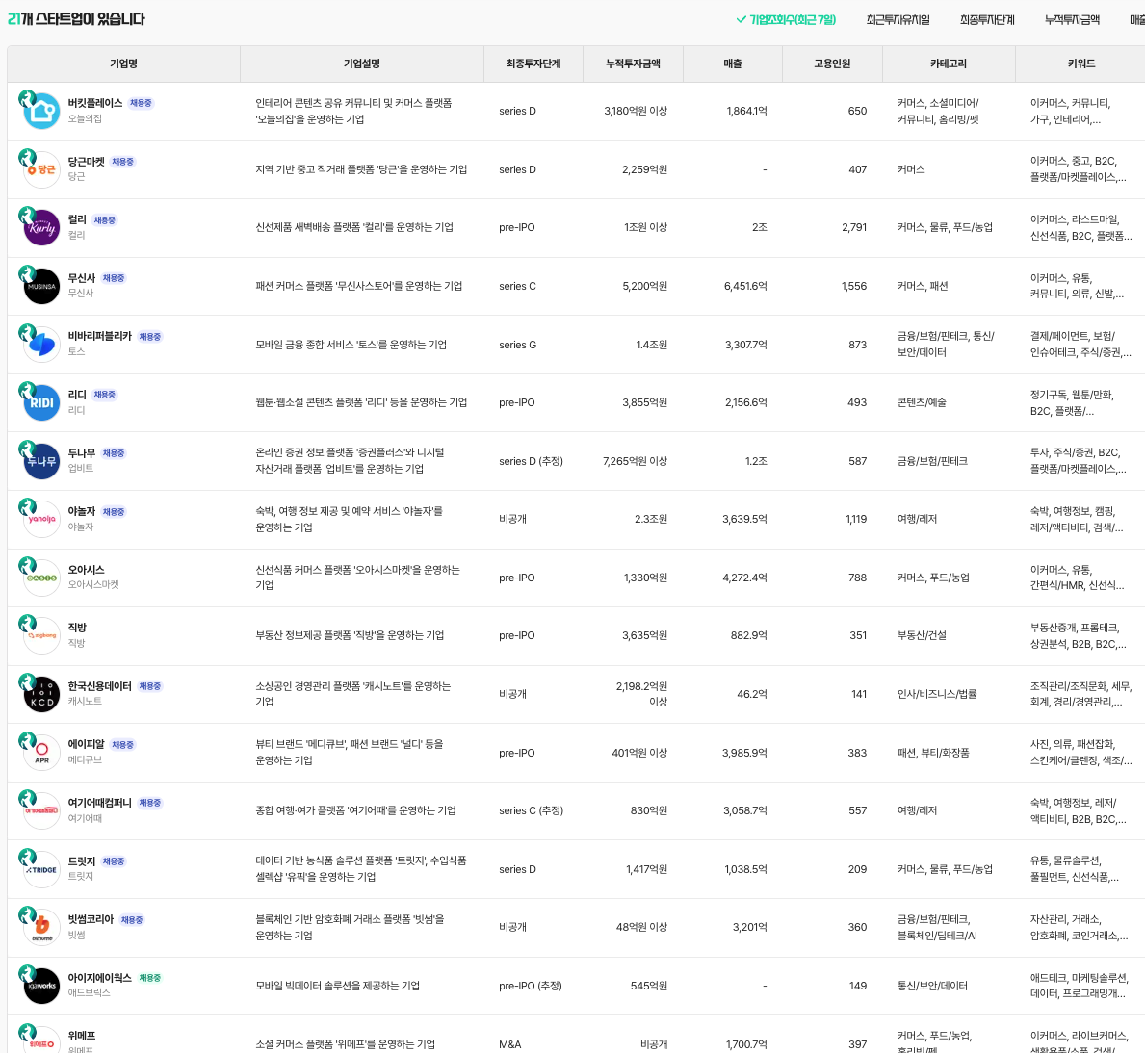The height and width of the screenshot is (1053, 1145).
Task: Sort by 최종투자단계 option at top
Action: coord(986,19)
